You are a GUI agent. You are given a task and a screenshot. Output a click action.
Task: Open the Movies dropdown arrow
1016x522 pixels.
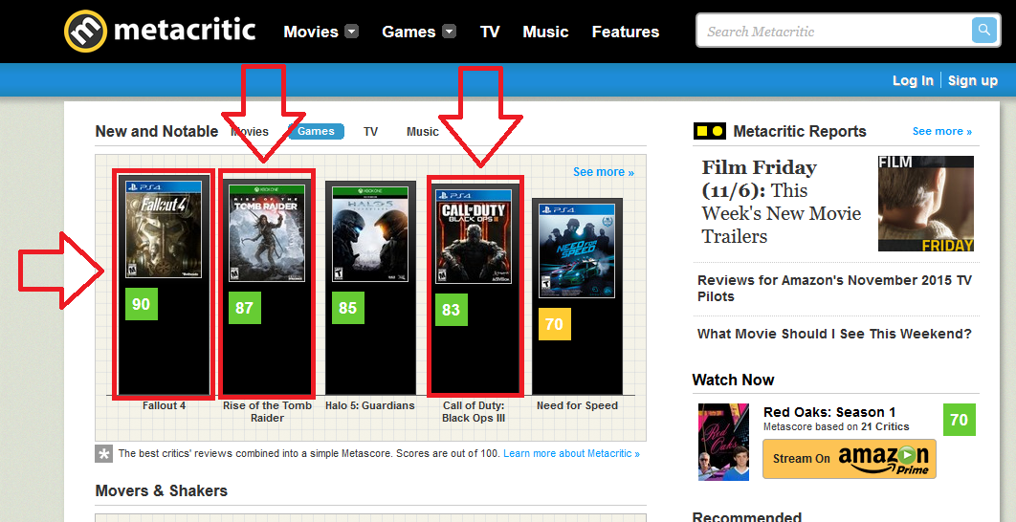(351, 32)
